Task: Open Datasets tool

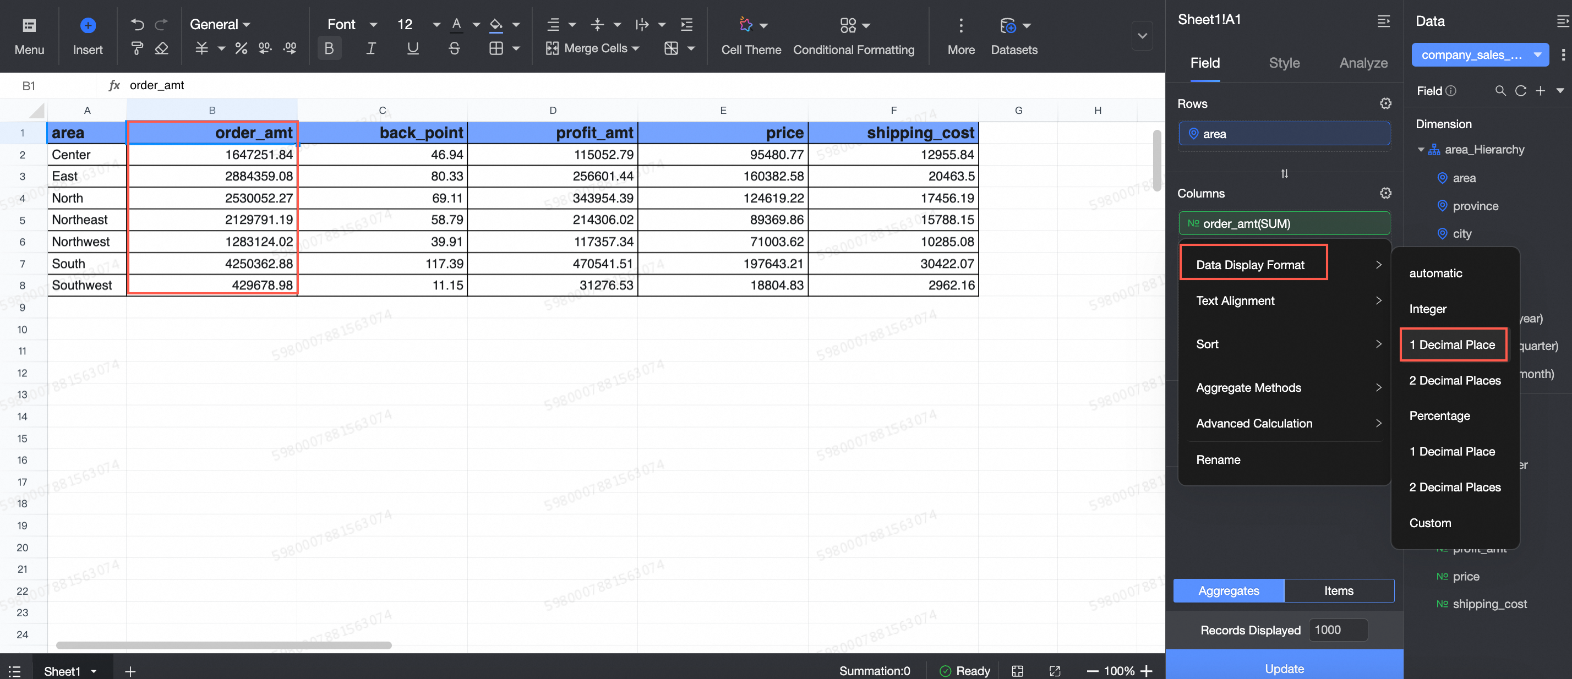Action: tap(1014, 36)
